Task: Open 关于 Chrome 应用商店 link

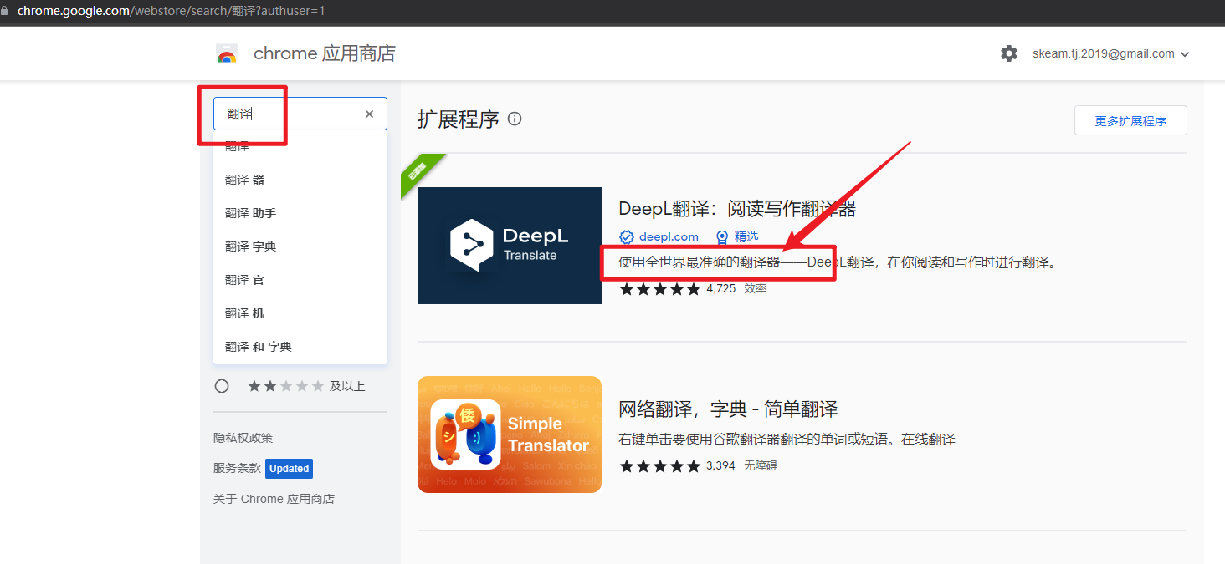Action: click(274, 499)
